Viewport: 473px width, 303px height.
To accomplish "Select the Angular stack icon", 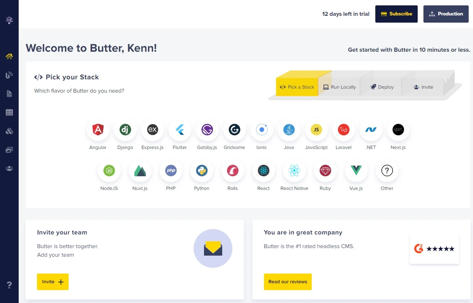I will pyautogui.click(x=98, y=130).
